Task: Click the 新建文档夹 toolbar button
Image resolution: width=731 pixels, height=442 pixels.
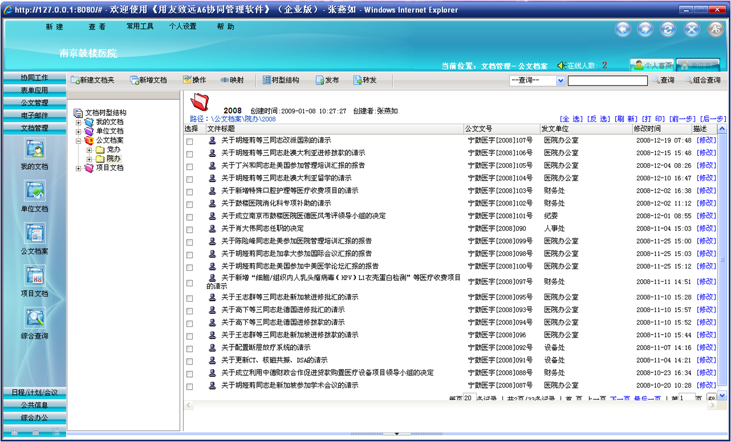Action: point(92,80)
